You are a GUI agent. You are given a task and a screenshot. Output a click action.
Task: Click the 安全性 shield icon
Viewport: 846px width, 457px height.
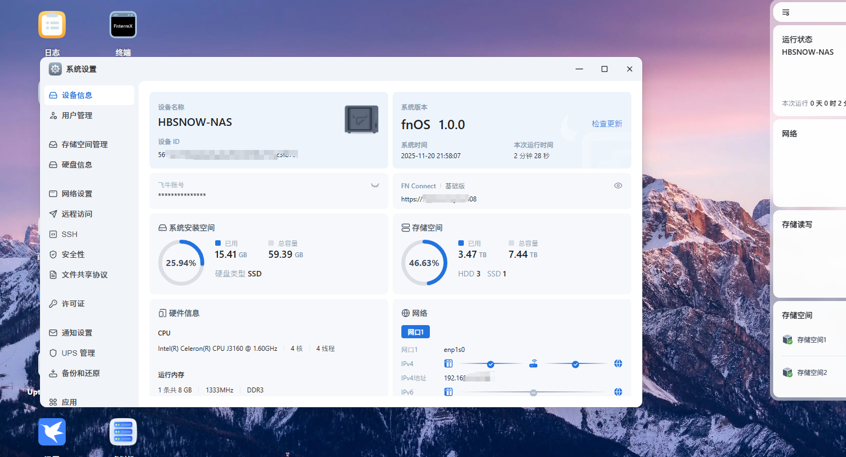[x=53, y=254]
